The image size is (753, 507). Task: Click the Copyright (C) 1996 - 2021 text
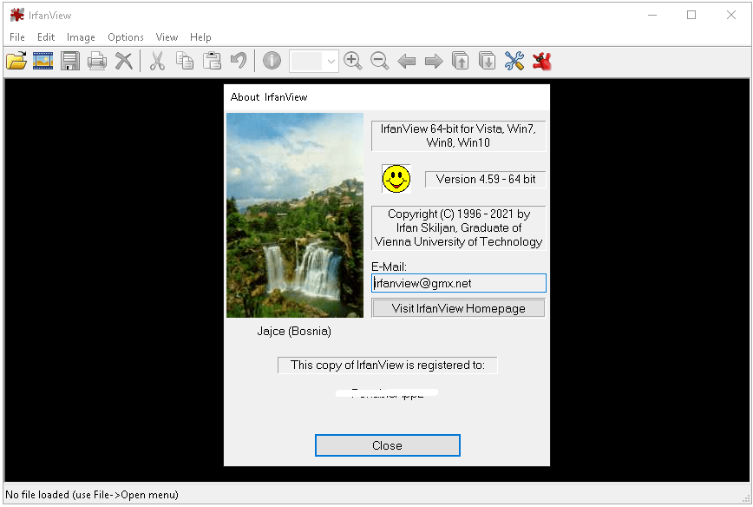click(x=459, y=227)
